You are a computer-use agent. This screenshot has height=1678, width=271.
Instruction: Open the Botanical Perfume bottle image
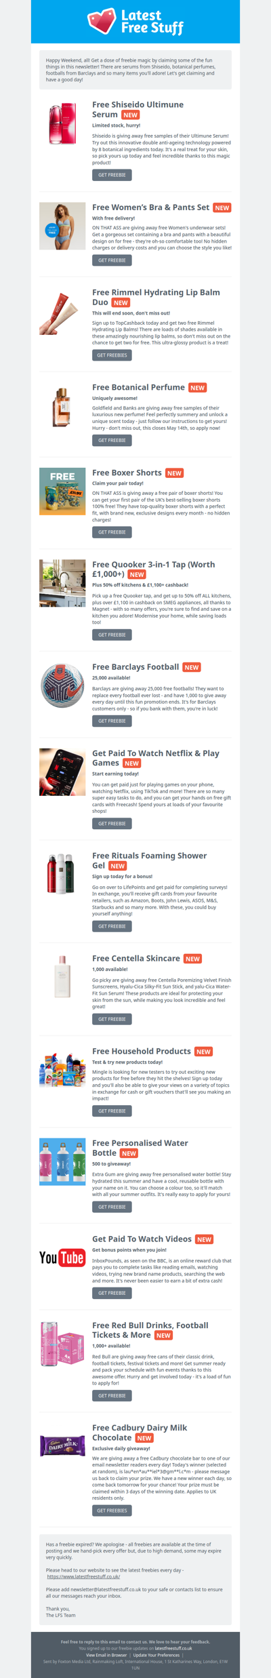coord(62,406)
